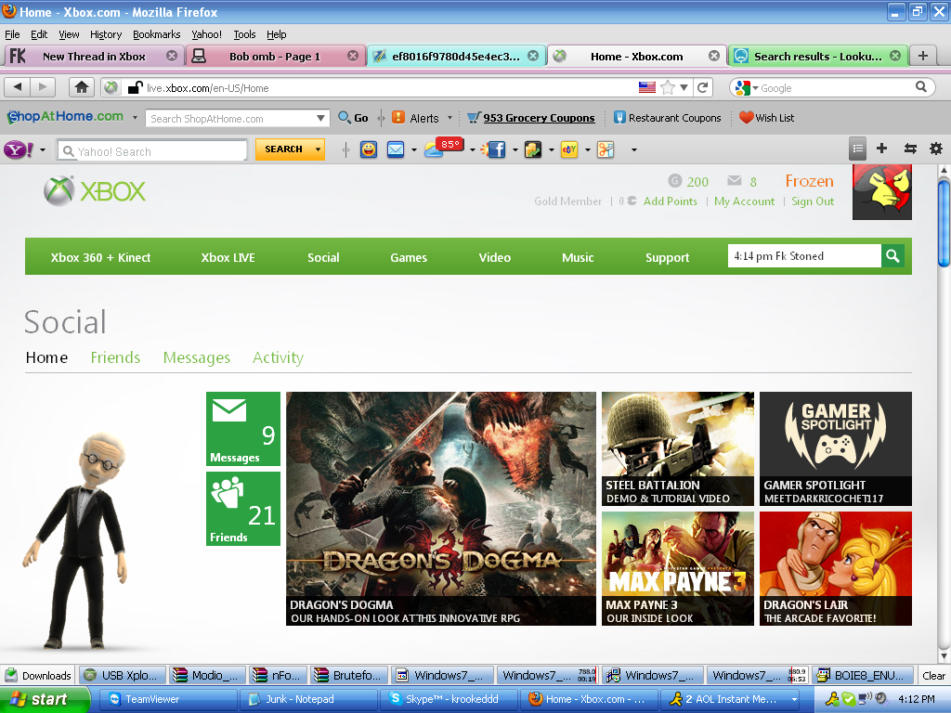Expand ShopAtHome.com logo dropdown arrow

point(135,117)
